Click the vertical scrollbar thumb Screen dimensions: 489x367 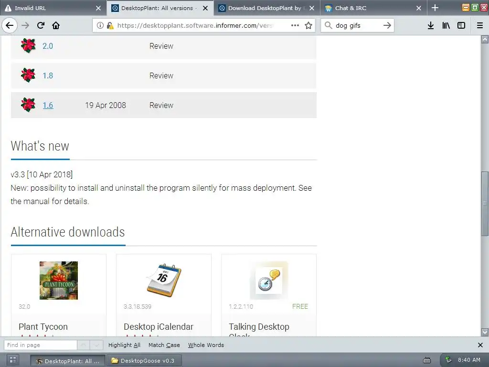[485, 204]
